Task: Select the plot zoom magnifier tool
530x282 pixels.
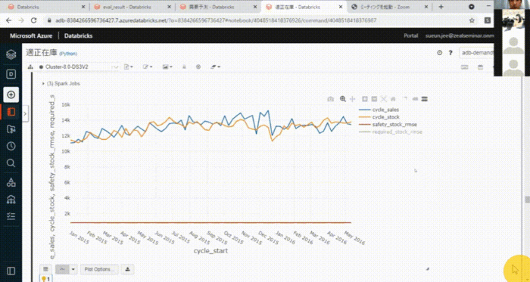Action: point(343,99)
